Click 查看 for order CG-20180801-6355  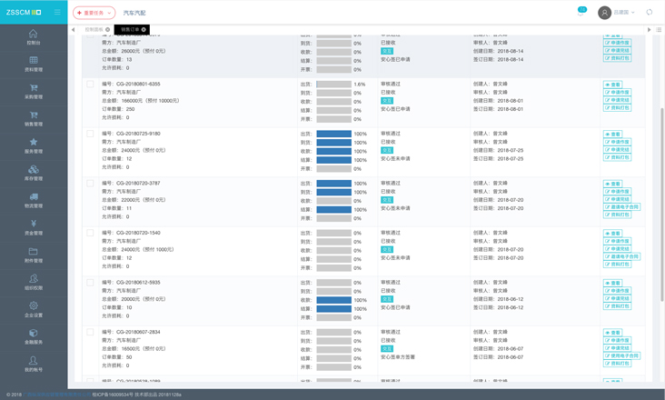click(612, 85)
